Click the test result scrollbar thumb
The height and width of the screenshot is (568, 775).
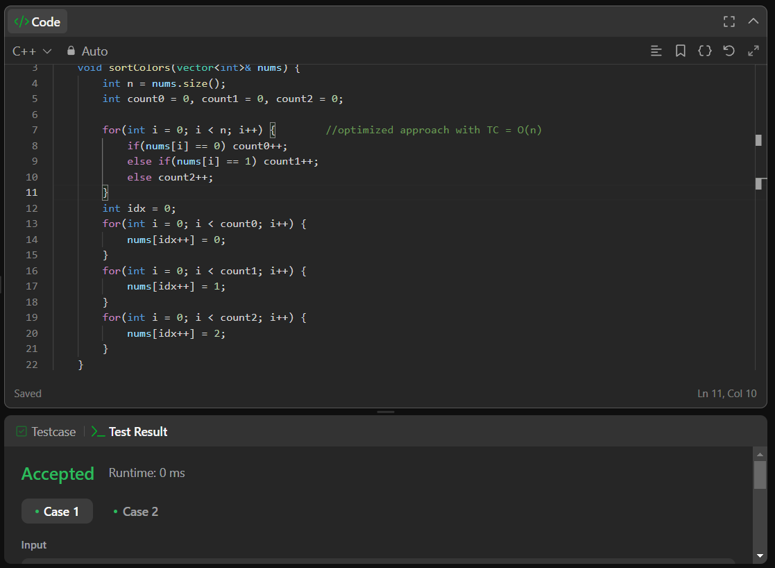[x=760, y=475]
